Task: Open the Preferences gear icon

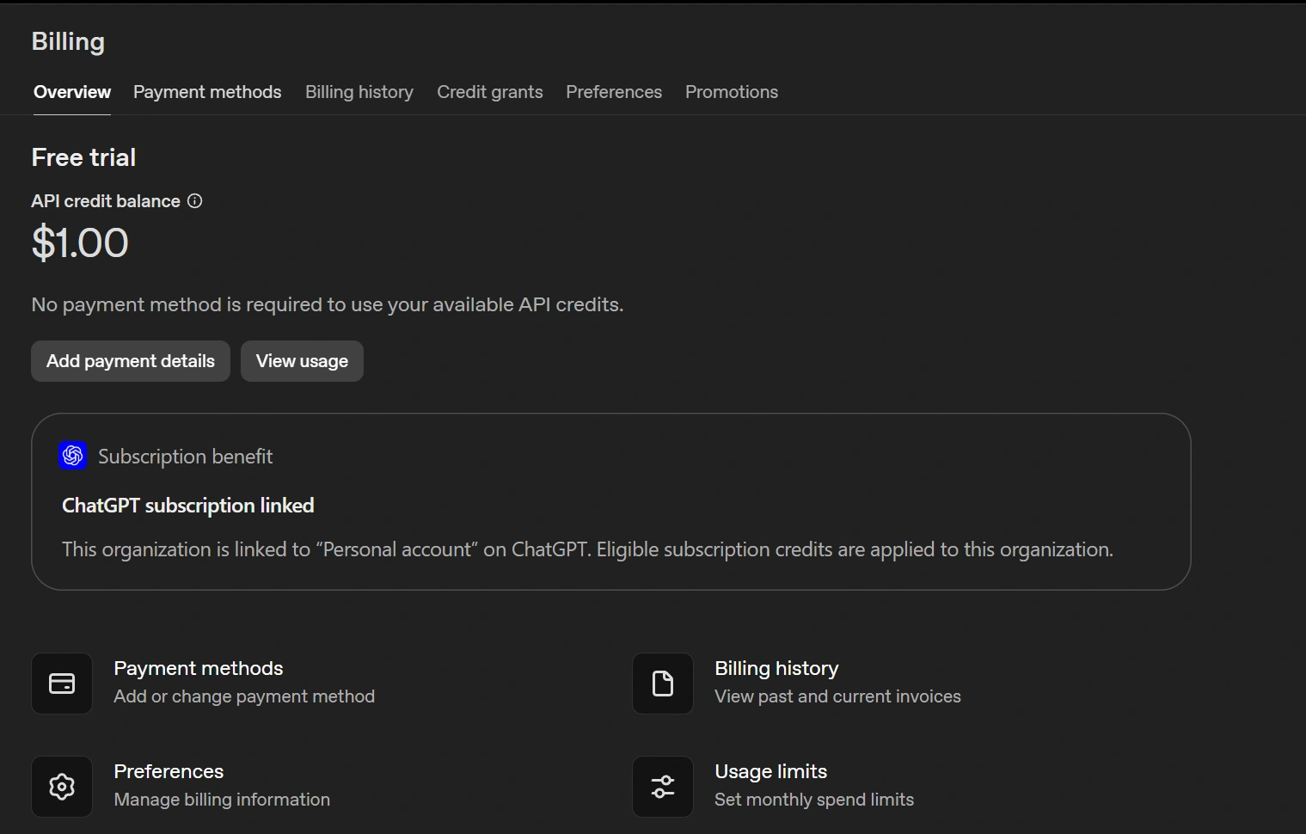Action: coord(62,787)
